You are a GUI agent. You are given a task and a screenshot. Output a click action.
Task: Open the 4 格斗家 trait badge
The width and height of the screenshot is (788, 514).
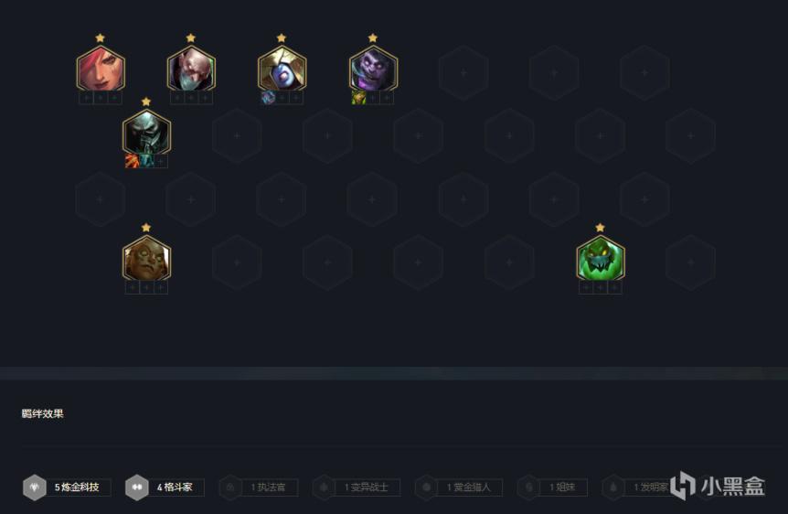165,487
